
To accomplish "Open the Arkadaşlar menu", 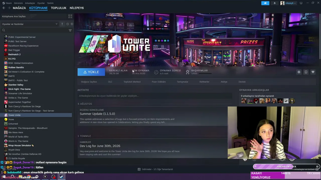I will pos(30,3).
